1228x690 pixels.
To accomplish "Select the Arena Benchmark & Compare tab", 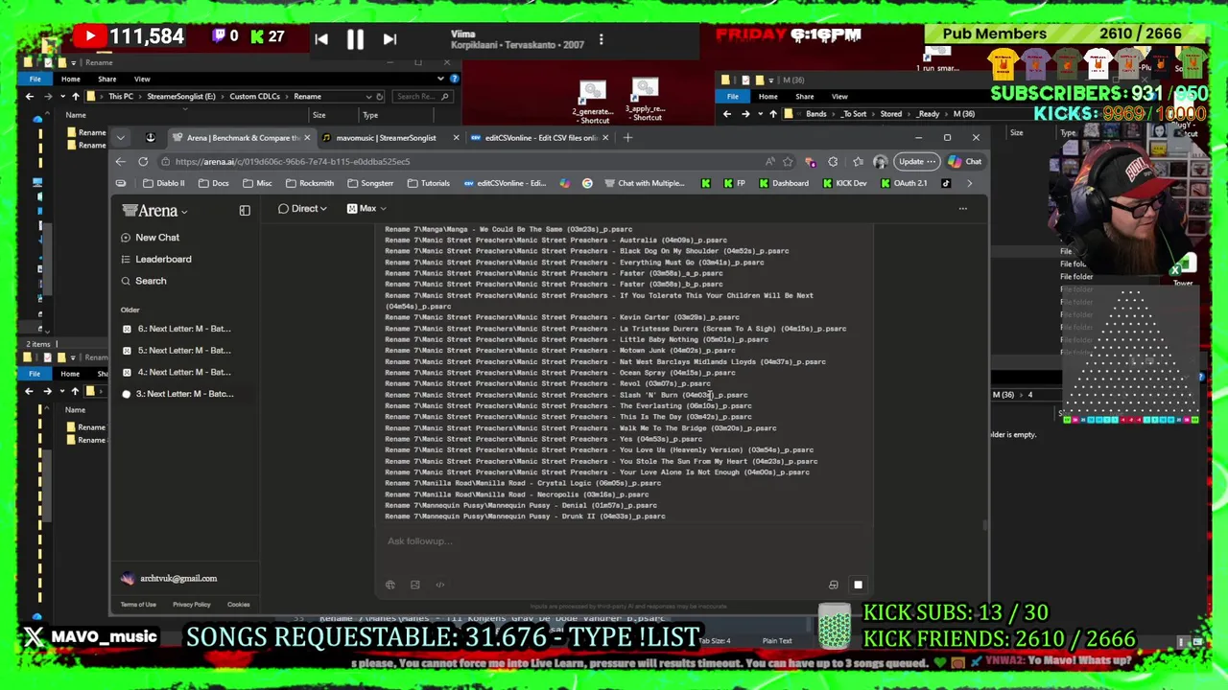I will point(242,137).
